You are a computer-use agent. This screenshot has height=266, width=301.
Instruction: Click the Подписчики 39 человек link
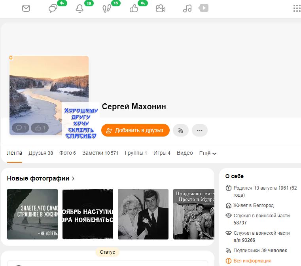click(x=260, y=251)
